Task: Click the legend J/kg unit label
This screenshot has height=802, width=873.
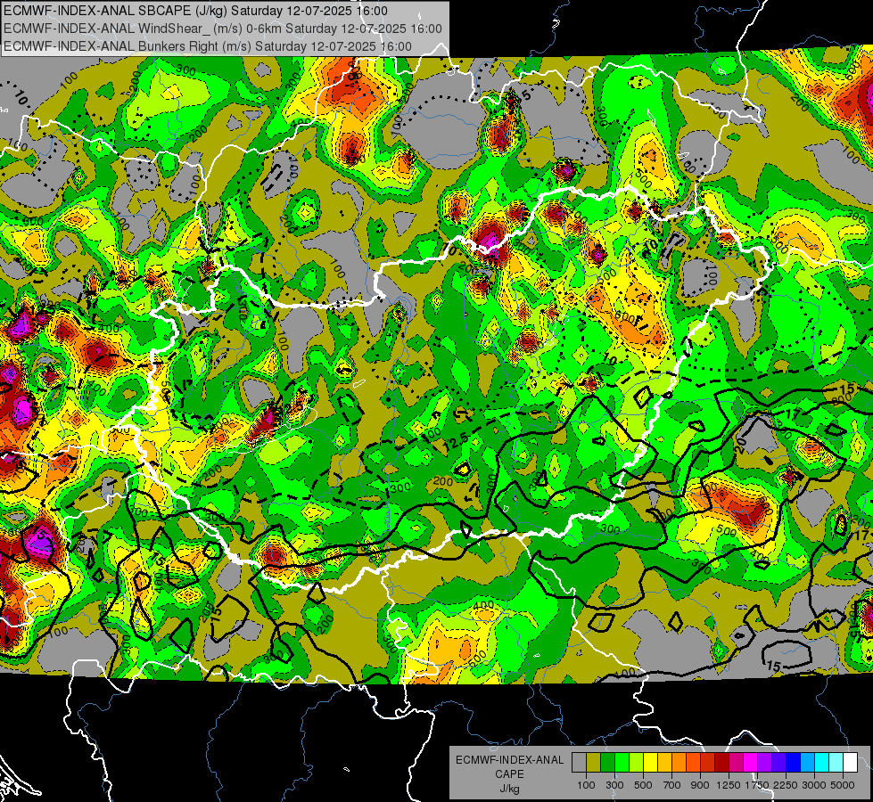Action: (509, 789)
